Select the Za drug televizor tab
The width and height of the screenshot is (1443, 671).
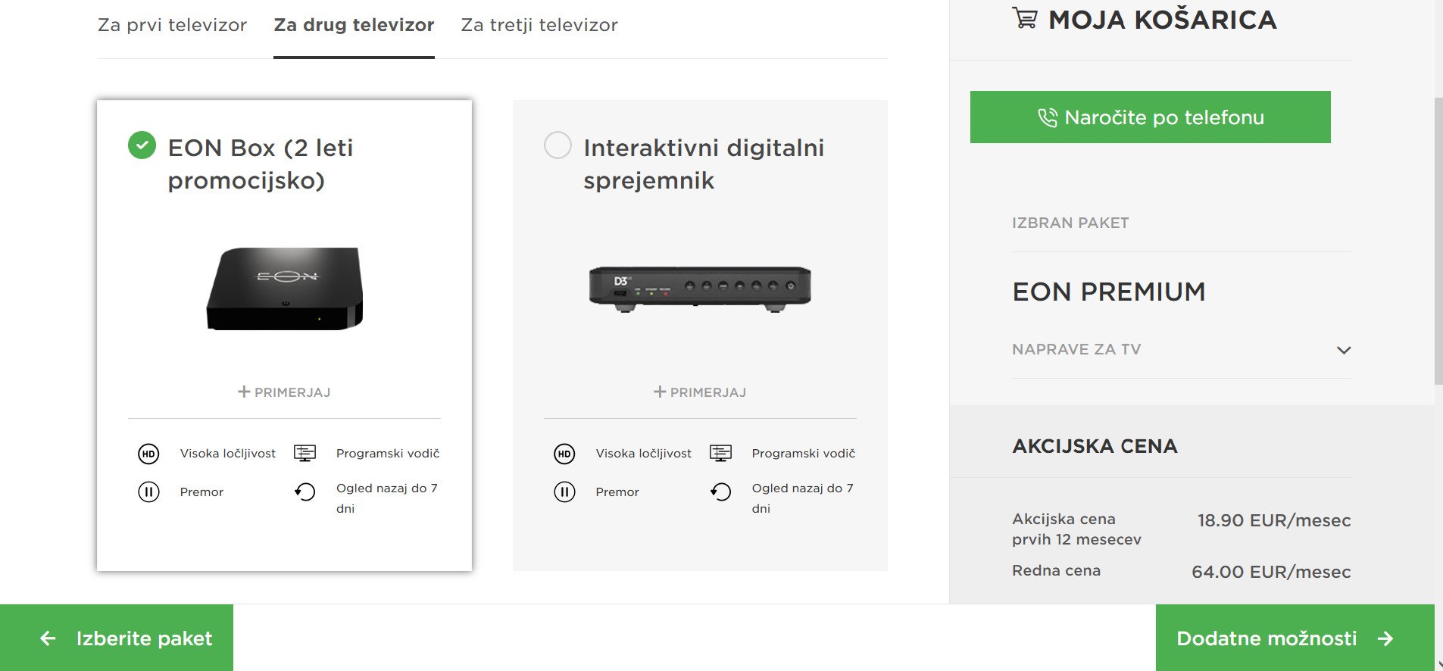[354, 25]
